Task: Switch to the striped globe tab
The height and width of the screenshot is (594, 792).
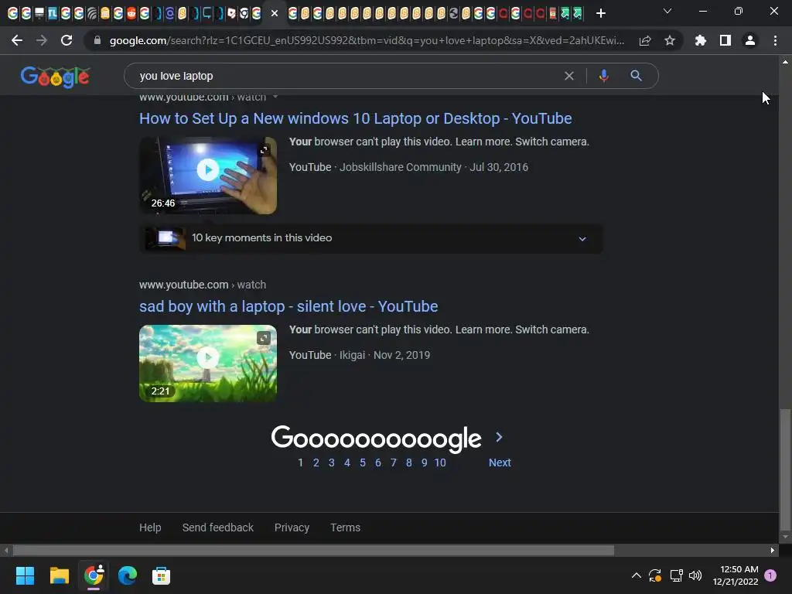Action: pos(92,13)
